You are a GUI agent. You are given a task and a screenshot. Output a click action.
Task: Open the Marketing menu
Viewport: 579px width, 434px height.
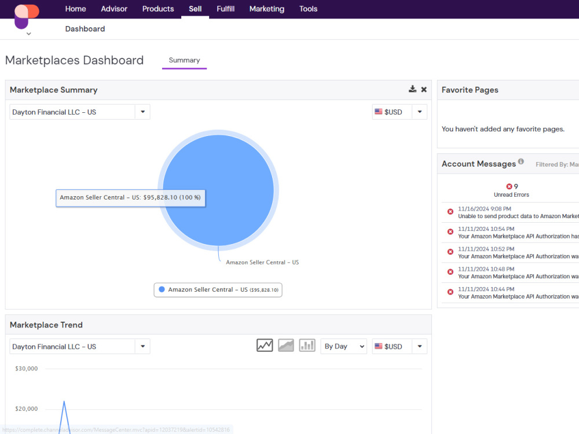[x=266, y=9]
